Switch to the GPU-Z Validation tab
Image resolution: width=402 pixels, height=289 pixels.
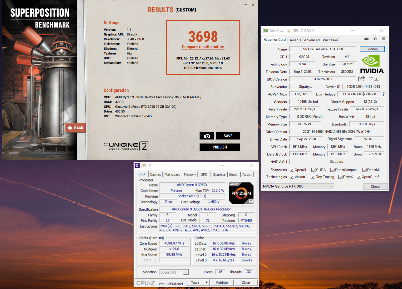(x=330, y=40)
